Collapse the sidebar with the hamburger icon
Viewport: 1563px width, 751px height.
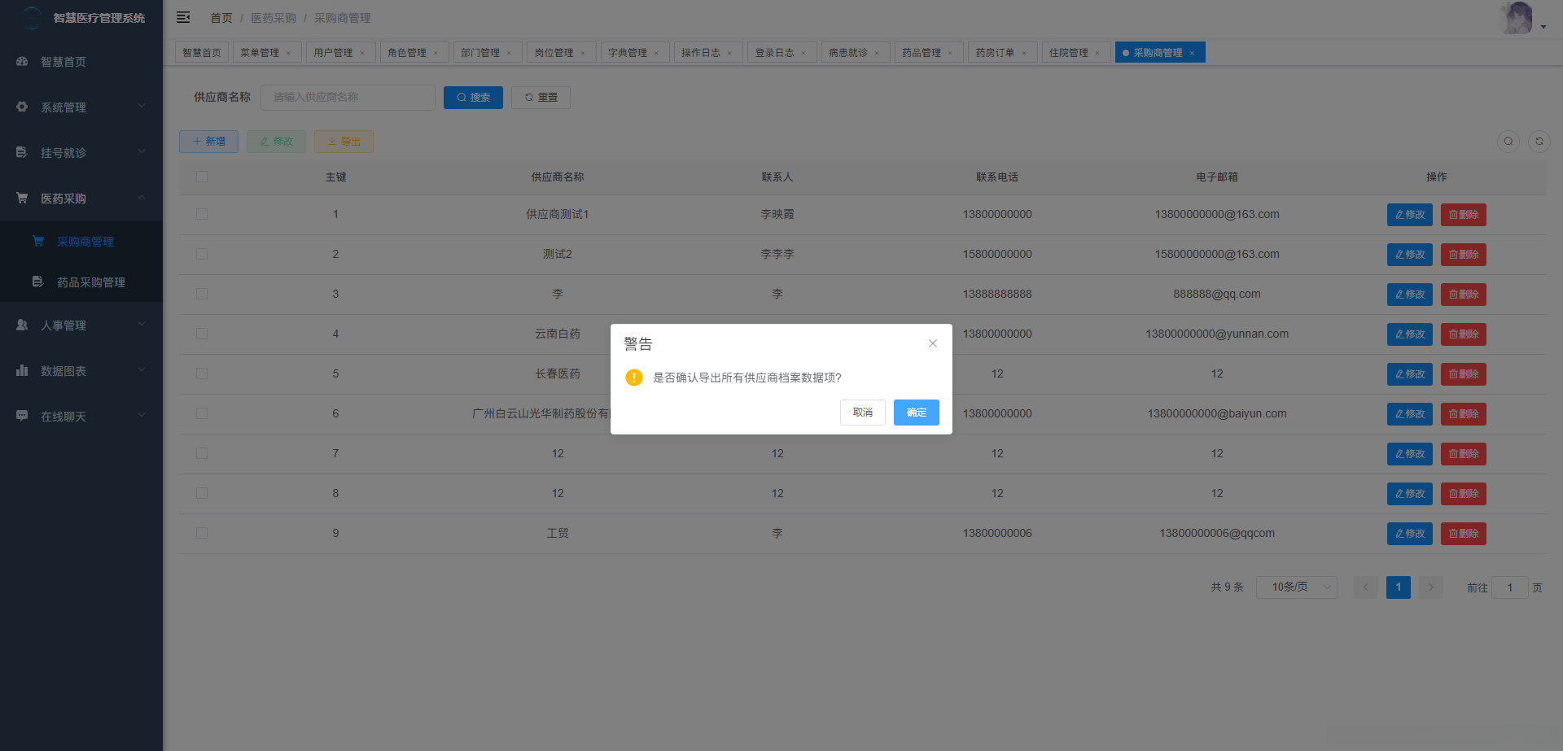[183, 17]
